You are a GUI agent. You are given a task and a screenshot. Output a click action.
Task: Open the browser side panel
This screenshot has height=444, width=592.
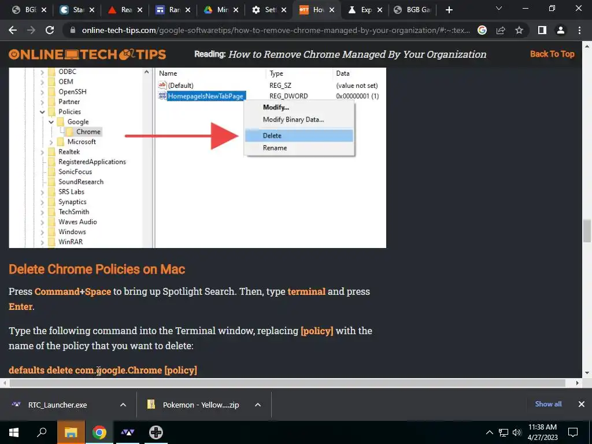[542, 30]
